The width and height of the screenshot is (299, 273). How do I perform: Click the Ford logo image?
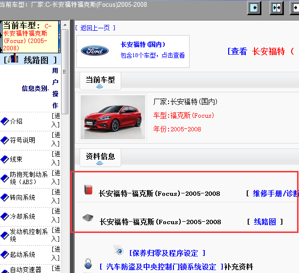pyautogui.click(x=95, y=51)
